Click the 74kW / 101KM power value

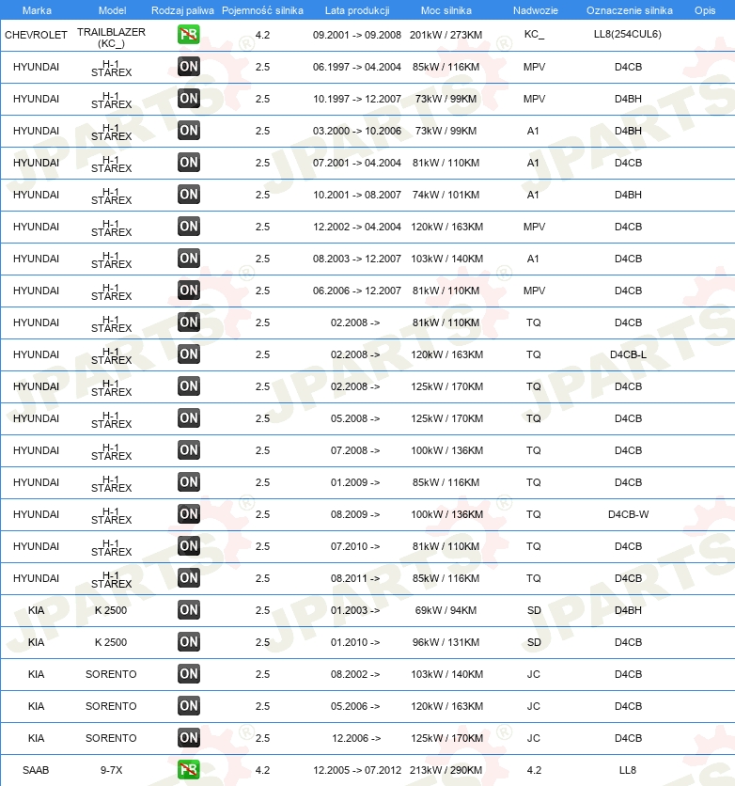(x=446, y=195)
